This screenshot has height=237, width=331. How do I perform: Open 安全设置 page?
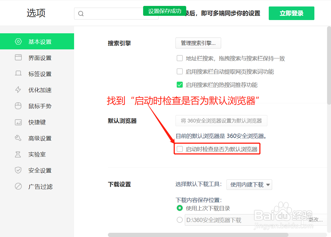click(40, 170)
